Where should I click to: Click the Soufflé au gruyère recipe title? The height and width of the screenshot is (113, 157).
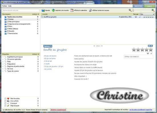[x=55, y=50]
